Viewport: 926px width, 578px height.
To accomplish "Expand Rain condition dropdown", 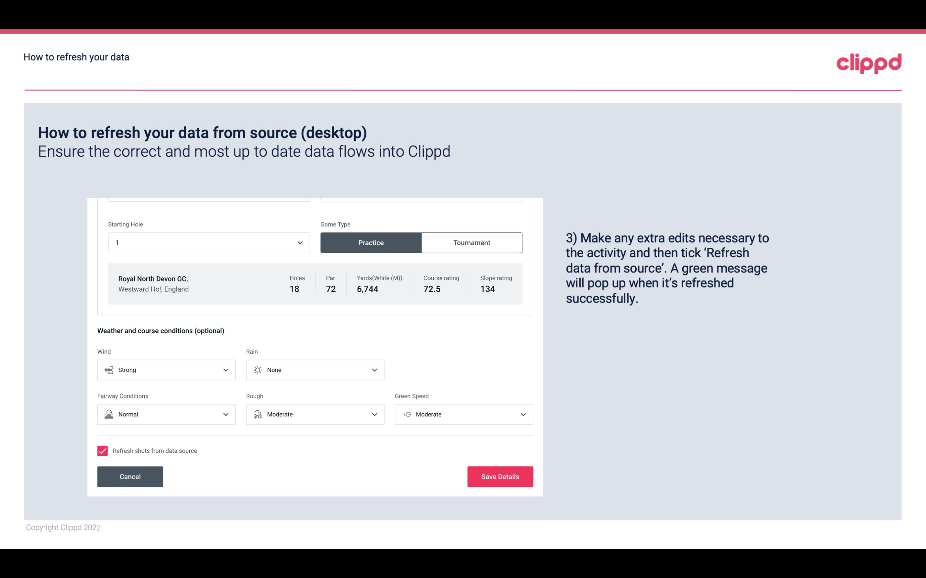I will coord(374,370).
